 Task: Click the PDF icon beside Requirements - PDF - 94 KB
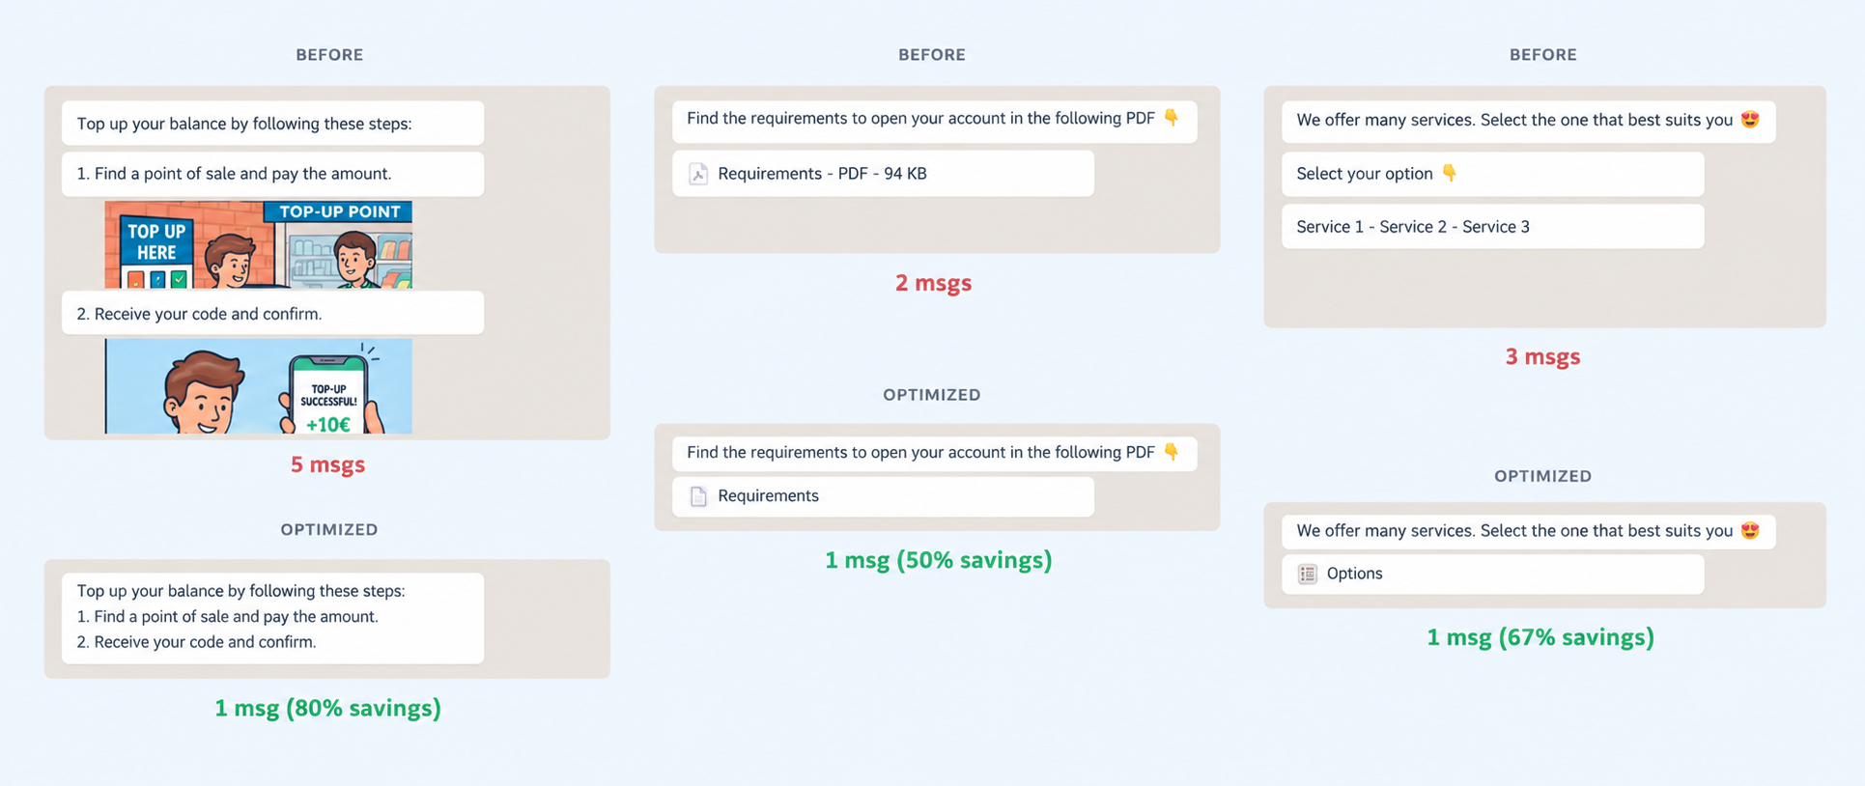click(698, 174)
